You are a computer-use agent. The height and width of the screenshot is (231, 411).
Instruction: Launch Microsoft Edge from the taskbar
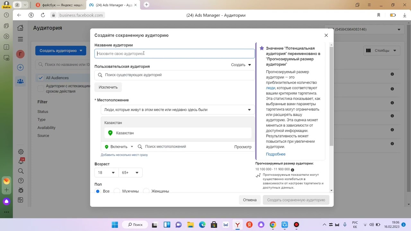click(x=202, y=225)
